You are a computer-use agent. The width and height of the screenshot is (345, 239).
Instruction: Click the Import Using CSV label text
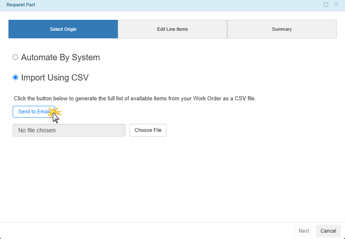[x=55, y=78]
